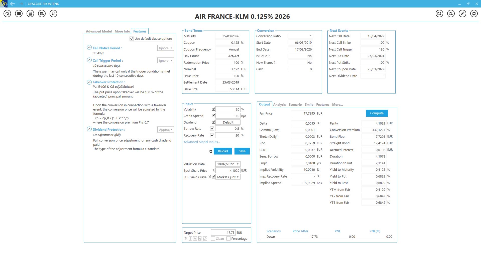Image resolution: width=481 pixels, height=260 pixels.
Task: Open the settings gear in top toolbar
Action: pos(474,13)
